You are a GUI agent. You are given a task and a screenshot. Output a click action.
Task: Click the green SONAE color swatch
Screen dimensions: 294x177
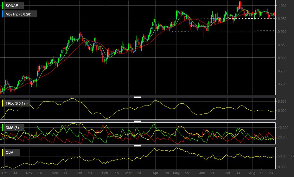3,6
